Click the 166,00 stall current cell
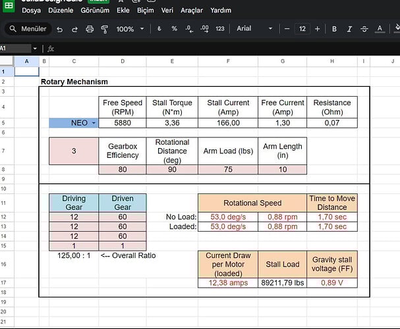 click(x=228, y=123)
